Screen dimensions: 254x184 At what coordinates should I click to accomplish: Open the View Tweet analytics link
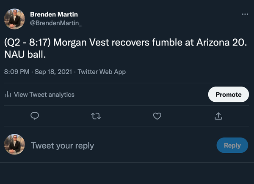[x=44, y=95]
